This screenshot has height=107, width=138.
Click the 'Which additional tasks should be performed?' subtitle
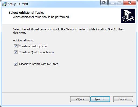41,17
